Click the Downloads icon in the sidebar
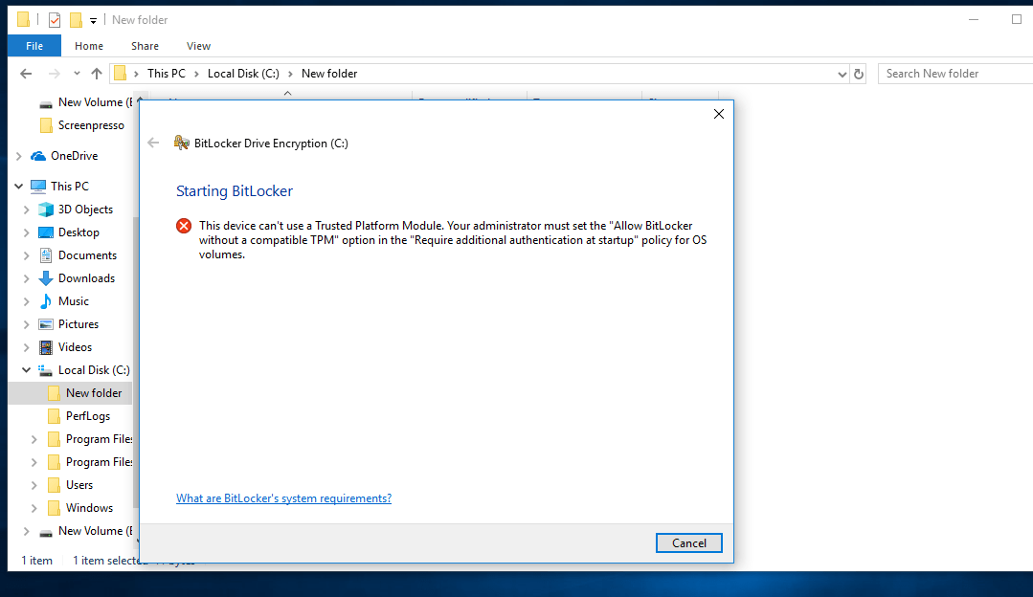 47,277
